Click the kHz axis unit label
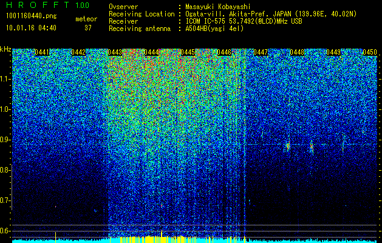Image resolution: width=382 pixels, height=243 pixels. point(5,49)
